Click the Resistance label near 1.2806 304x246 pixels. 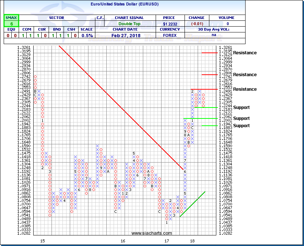245,75
